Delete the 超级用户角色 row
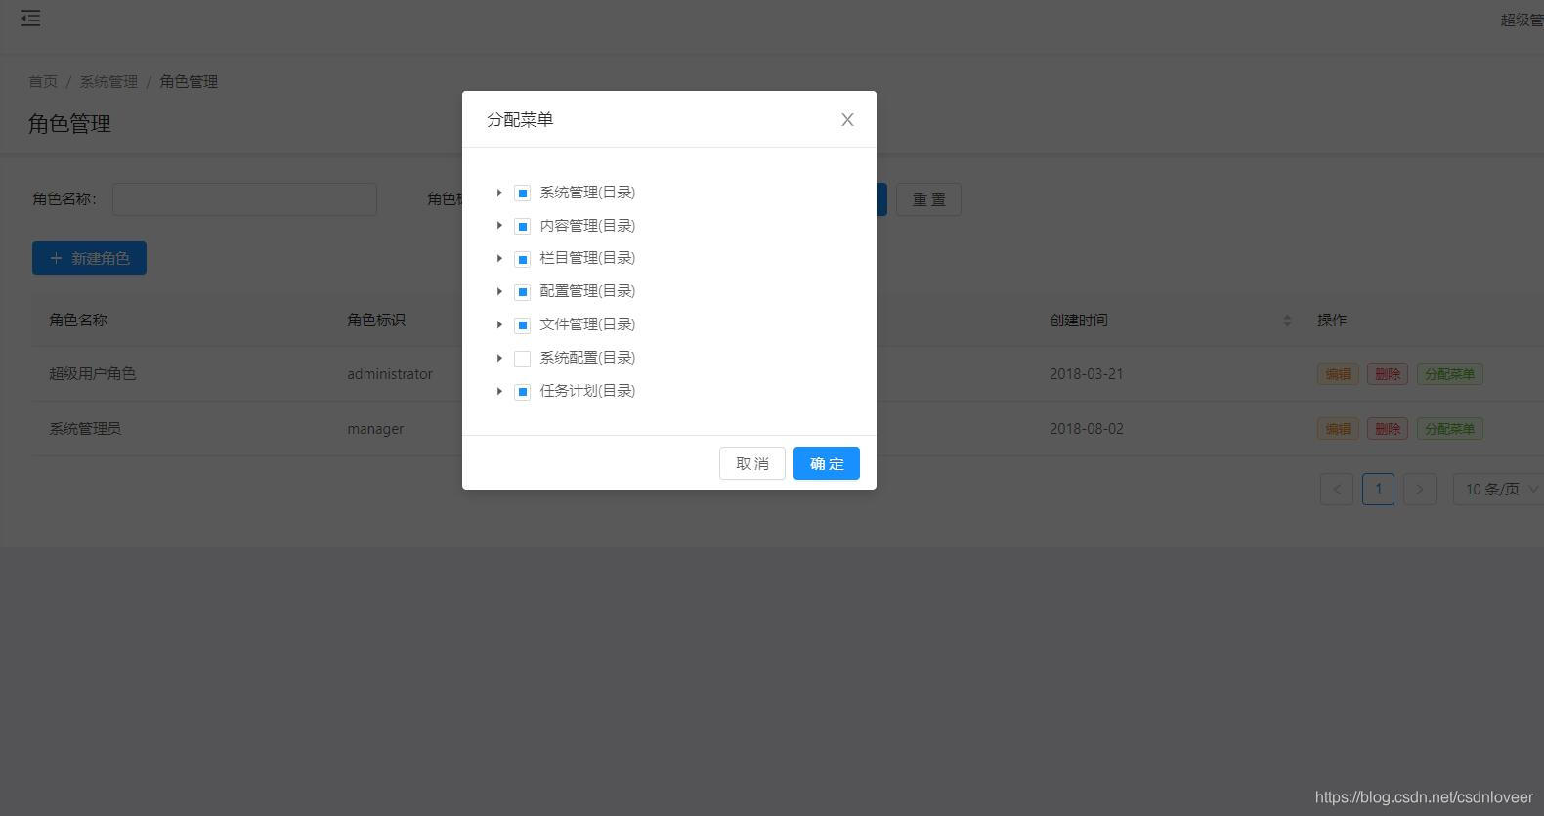1544x816 pixels. pyautogui.click(x=1388, y=374)
